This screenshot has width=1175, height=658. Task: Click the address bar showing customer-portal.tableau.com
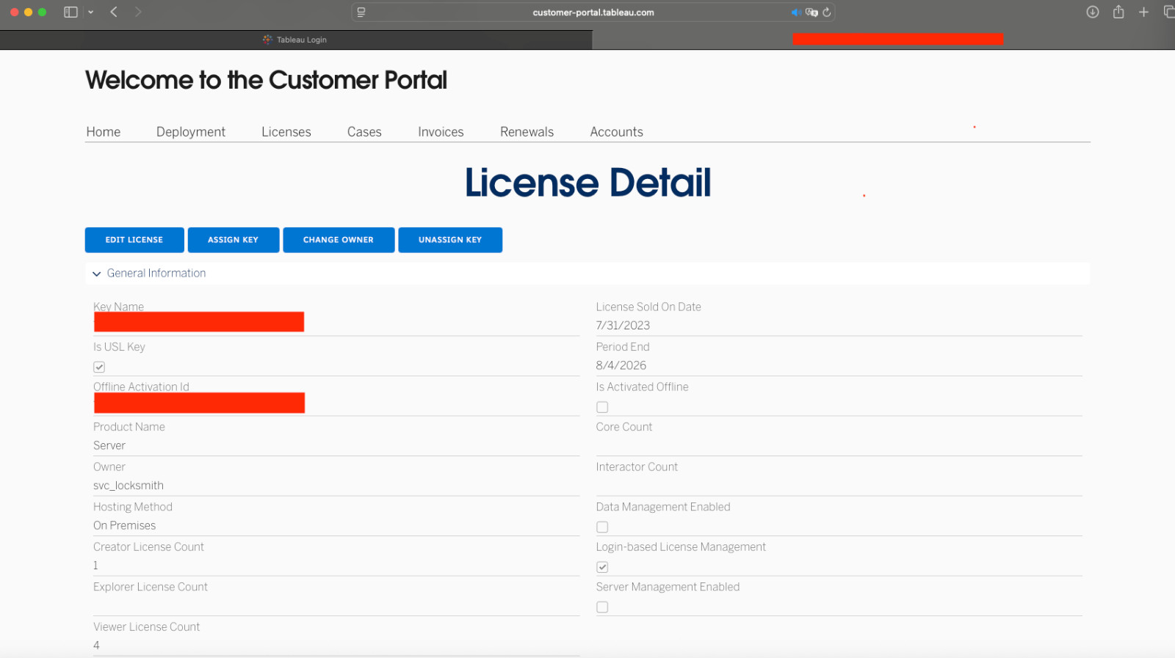click(593, 12)
